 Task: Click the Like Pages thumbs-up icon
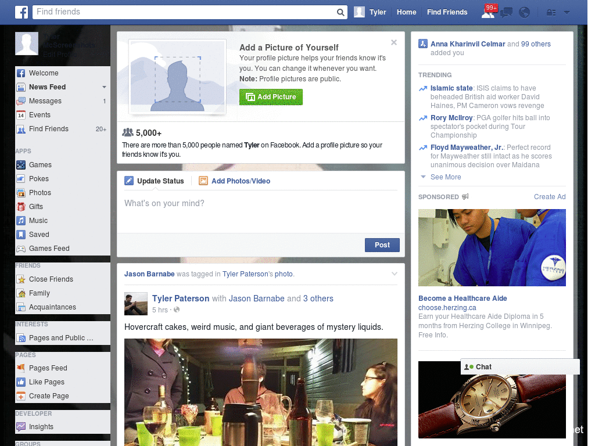(21, 382)
